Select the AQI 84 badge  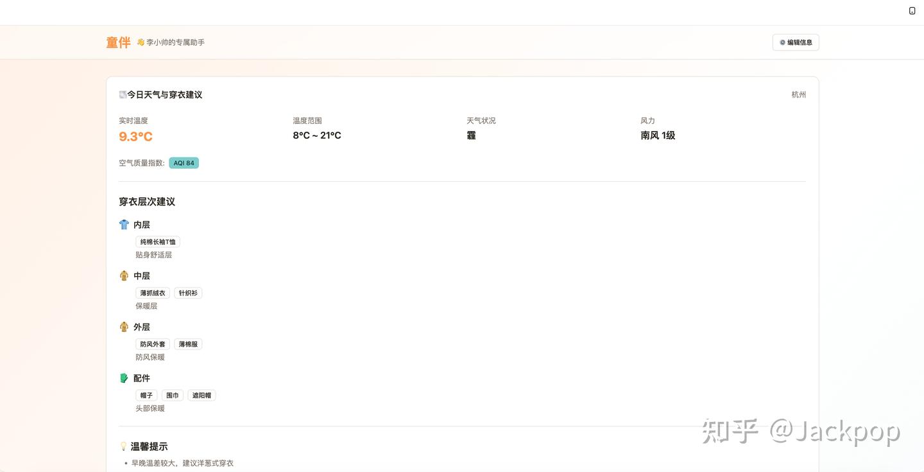point(184,163)
